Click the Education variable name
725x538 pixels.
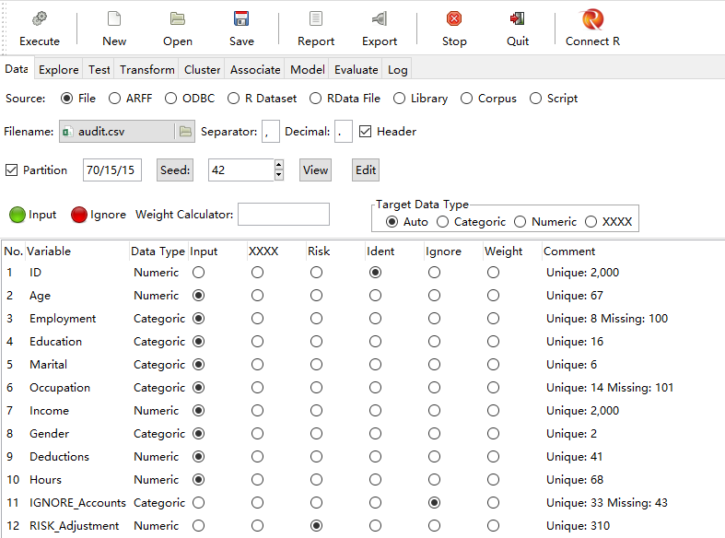coord(56,342)
